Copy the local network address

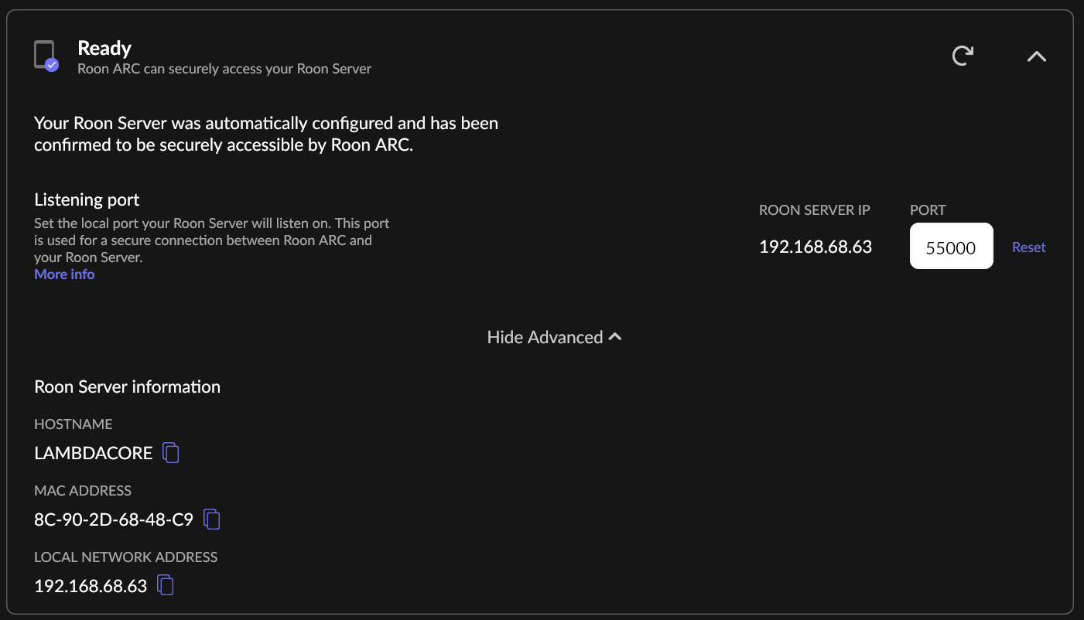tap(166, 585)
